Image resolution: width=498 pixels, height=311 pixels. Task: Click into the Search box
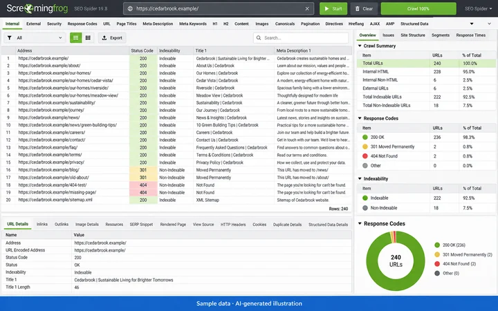tap(301, 38)
